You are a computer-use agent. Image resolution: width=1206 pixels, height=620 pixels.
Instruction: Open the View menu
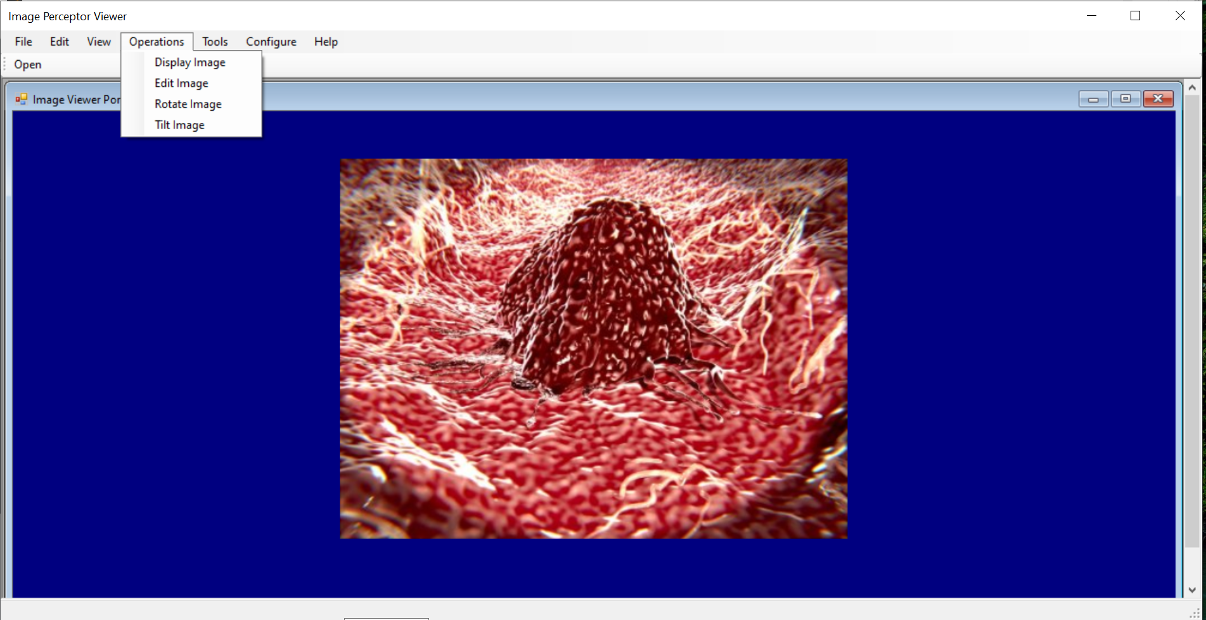click(x=99, y=42)
